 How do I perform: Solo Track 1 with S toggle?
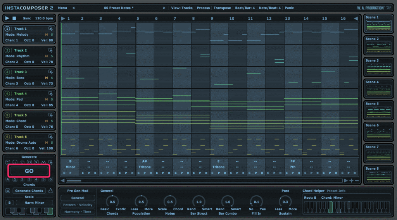52,34
